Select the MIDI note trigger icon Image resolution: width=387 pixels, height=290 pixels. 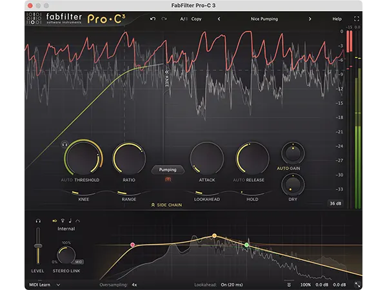point(70,220)
